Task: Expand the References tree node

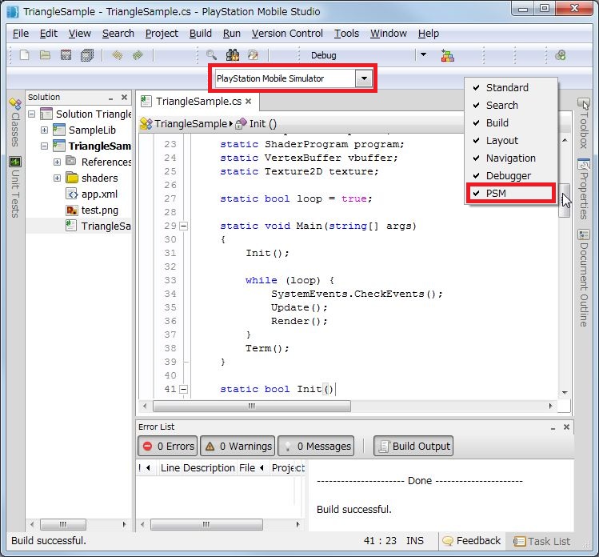Action: [58, 162]
